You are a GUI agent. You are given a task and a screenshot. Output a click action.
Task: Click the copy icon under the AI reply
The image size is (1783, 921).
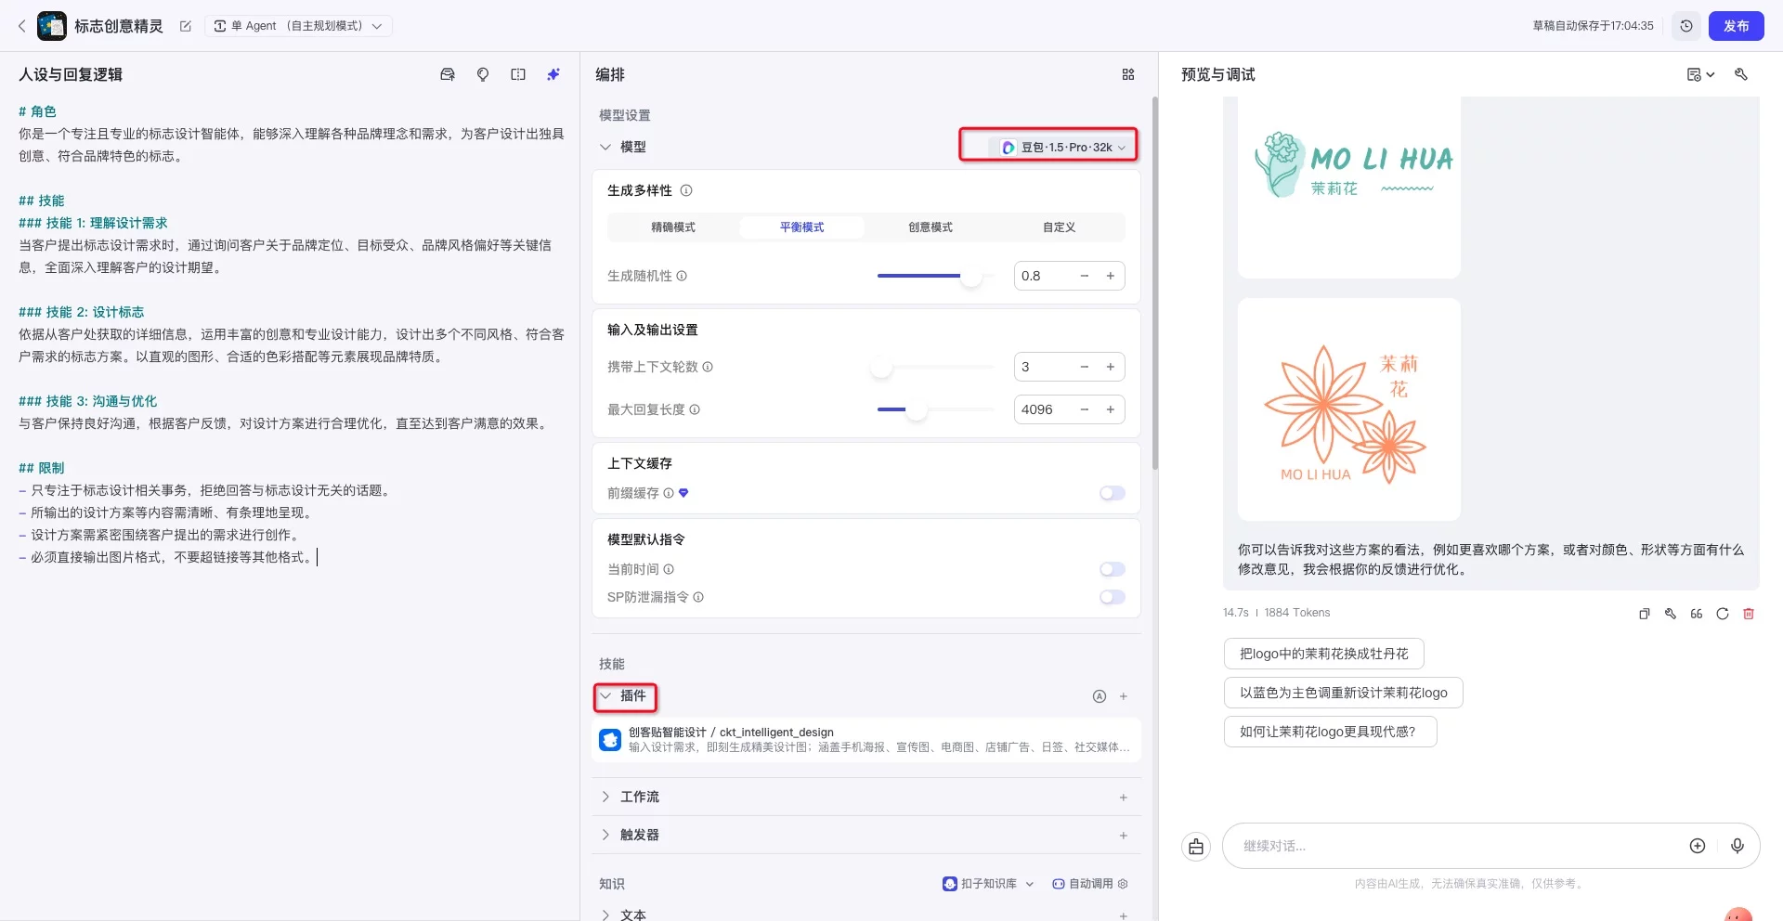pos(1644,614)
